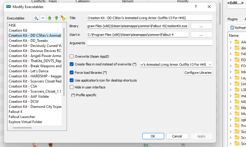
Task: Select Creation Kit - Deviously Cursed entry
Action: tap(34, 46)
